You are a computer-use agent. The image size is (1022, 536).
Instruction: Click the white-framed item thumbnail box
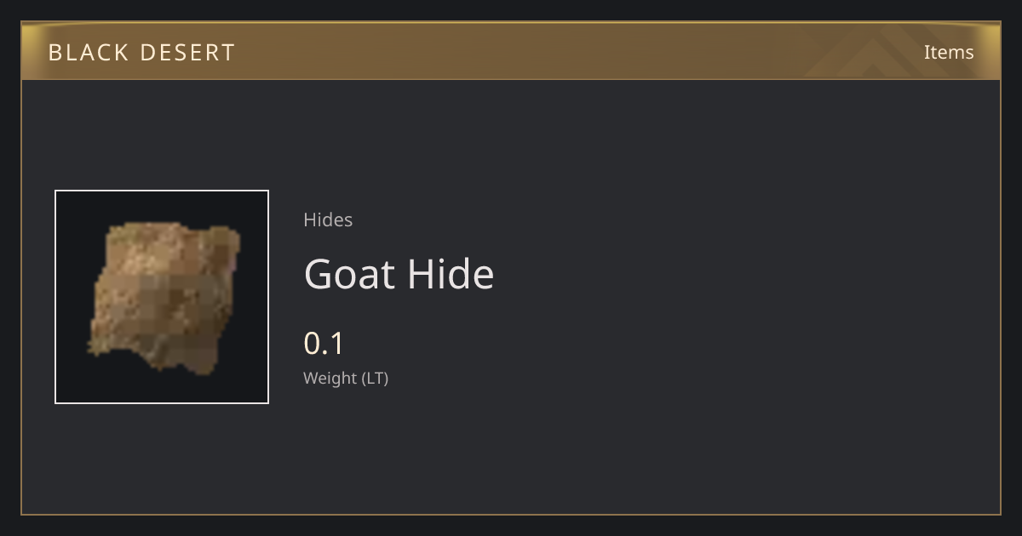[x=162, y=297]
